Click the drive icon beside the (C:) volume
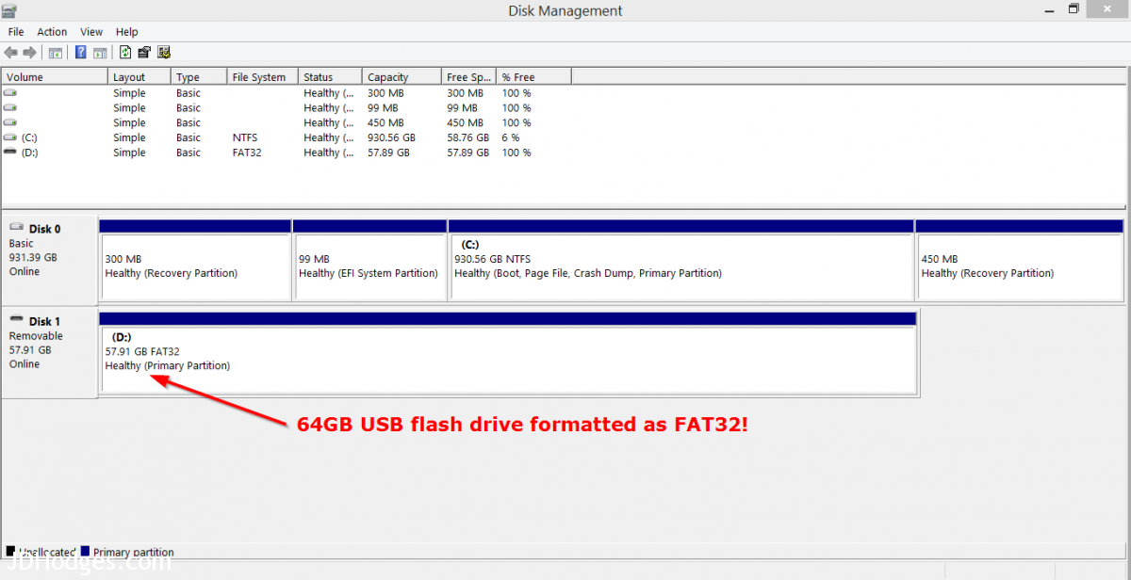Image resolution: width=1131 pixels, height=580 pixels. pos(9,137)
